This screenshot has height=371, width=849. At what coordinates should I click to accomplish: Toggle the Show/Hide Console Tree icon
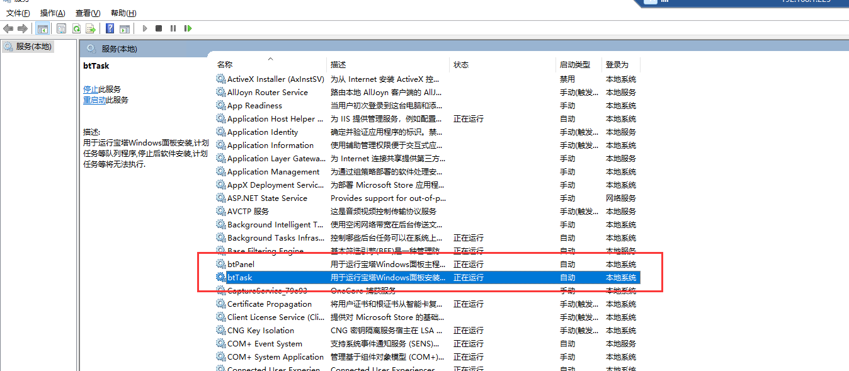43,28
